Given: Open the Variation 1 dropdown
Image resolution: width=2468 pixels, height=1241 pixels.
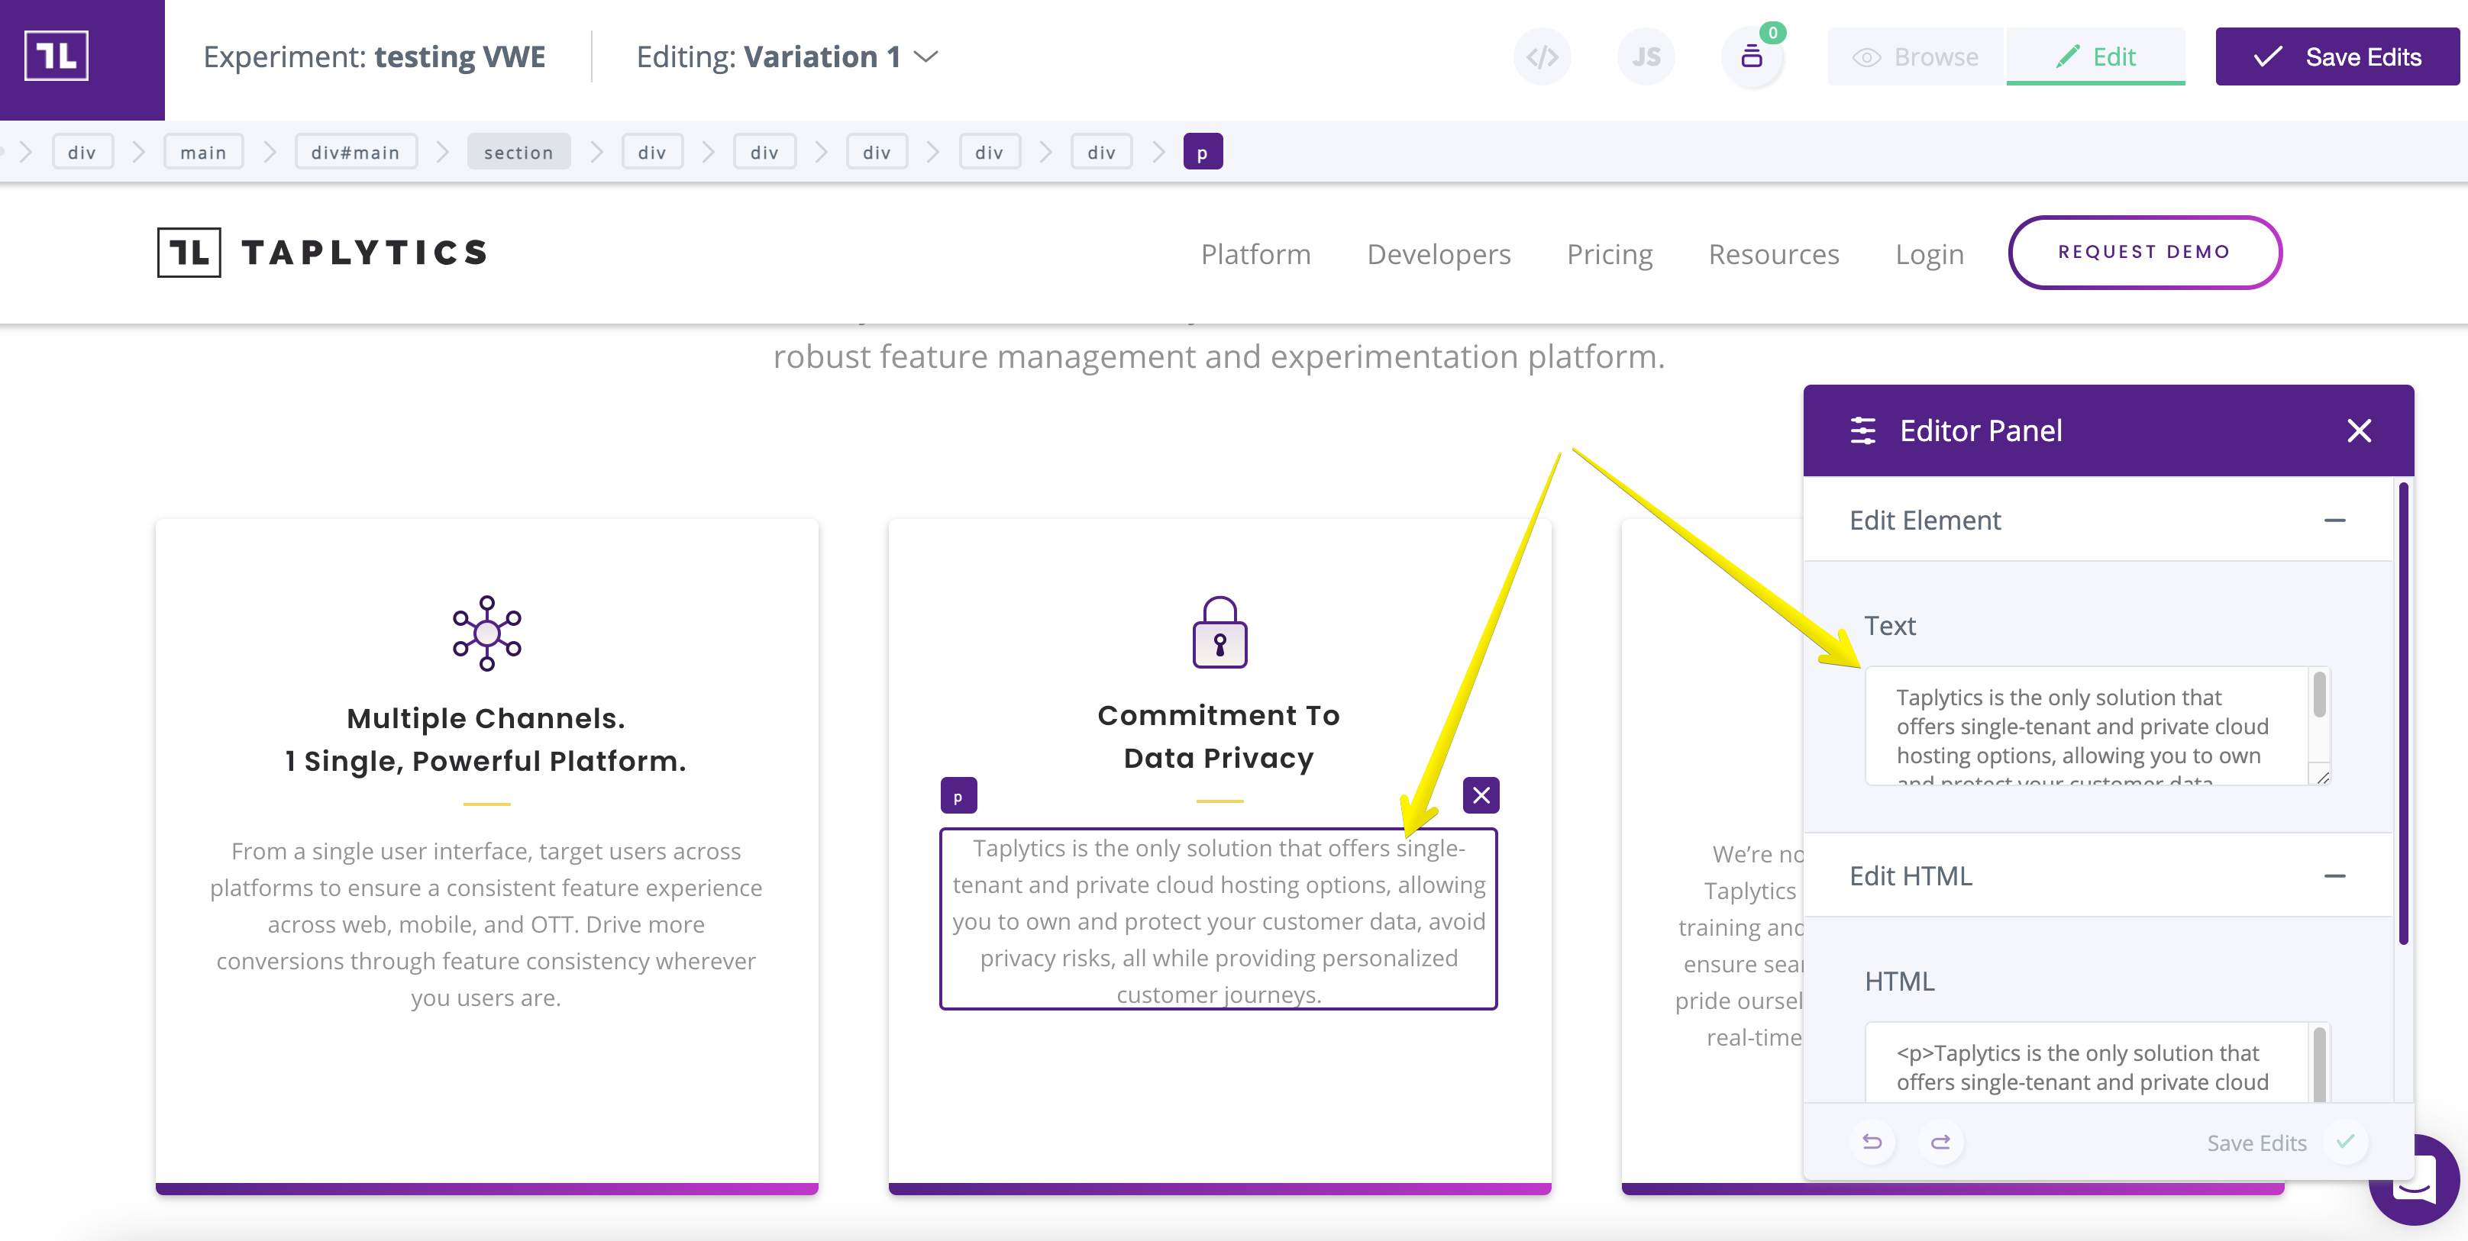Looking at the screenshot, I should click(x=787, y=56).
